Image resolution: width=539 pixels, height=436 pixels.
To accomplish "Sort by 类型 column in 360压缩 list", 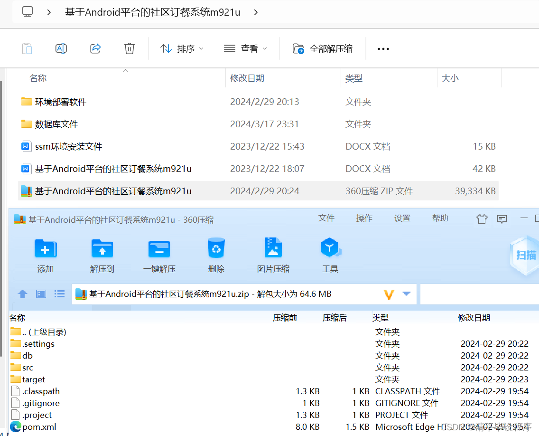I will click(380, 318).
